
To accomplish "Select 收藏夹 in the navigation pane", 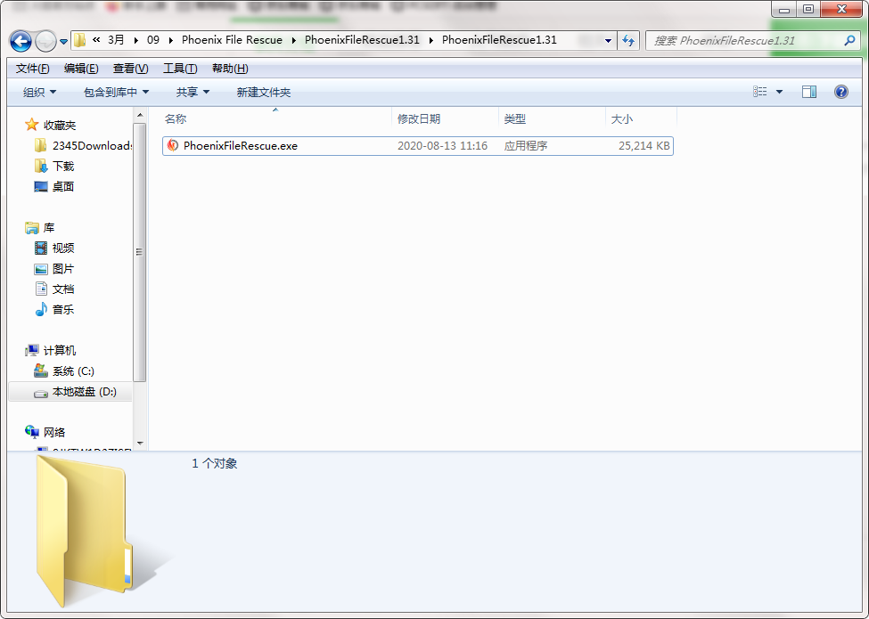I will [x=60, y=125].
